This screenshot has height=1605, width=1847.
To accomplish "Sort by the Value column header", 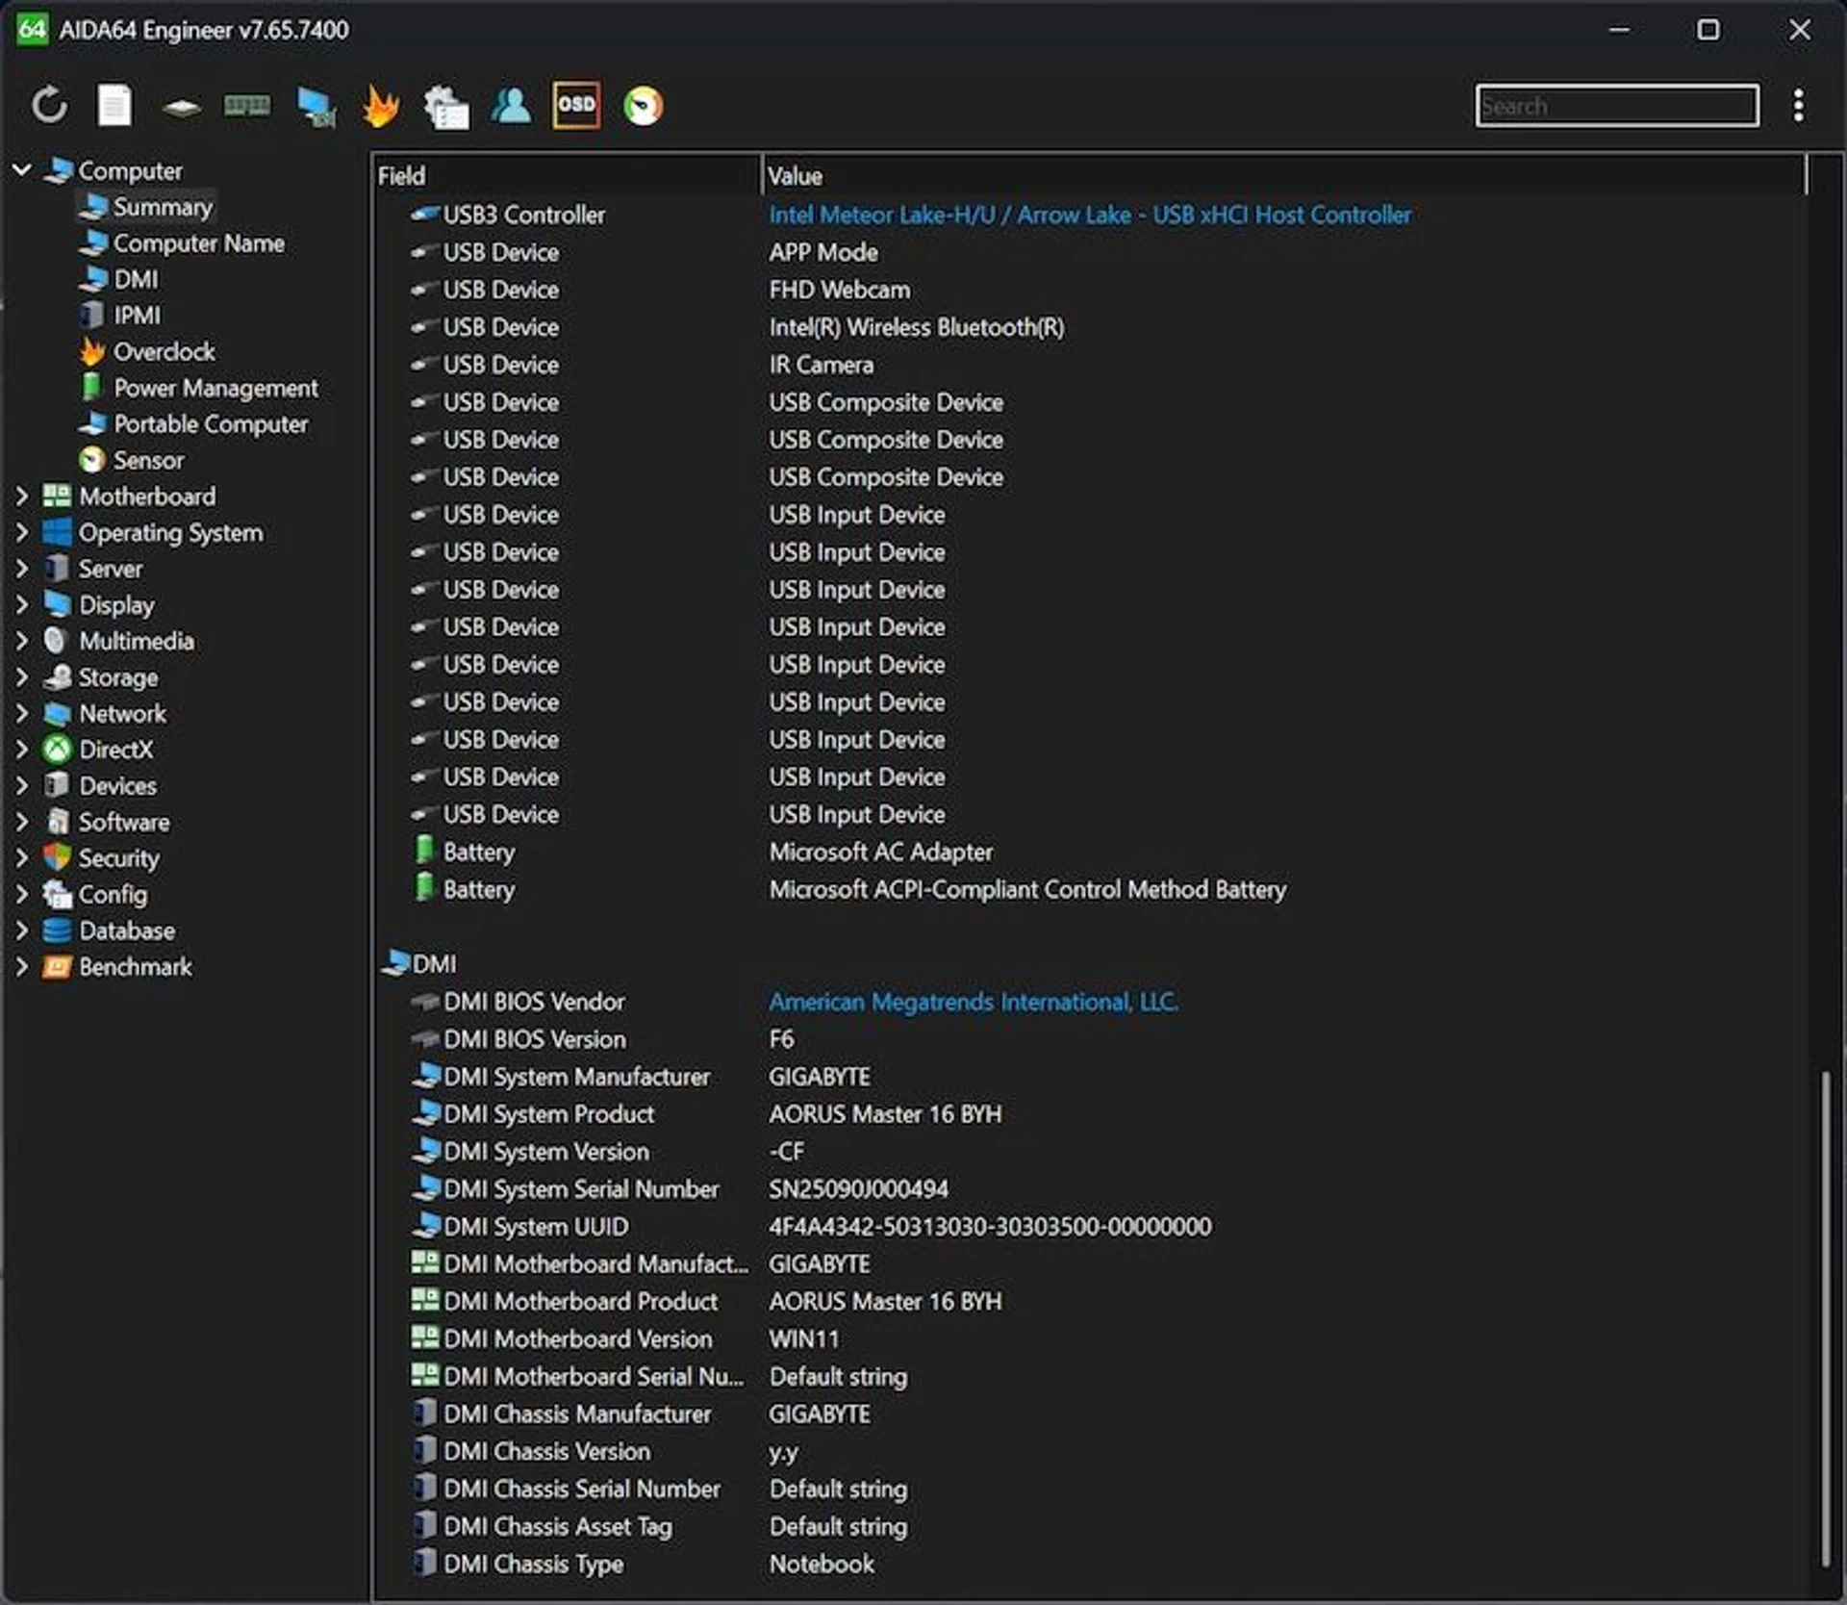I will (1285, 176).
